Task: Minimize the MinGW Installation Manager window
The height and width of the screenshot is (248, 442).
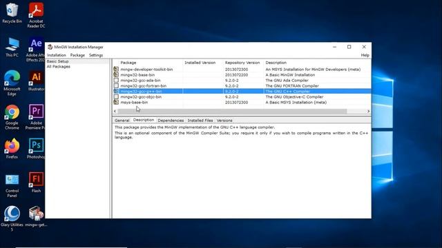Action: [334, 47]
